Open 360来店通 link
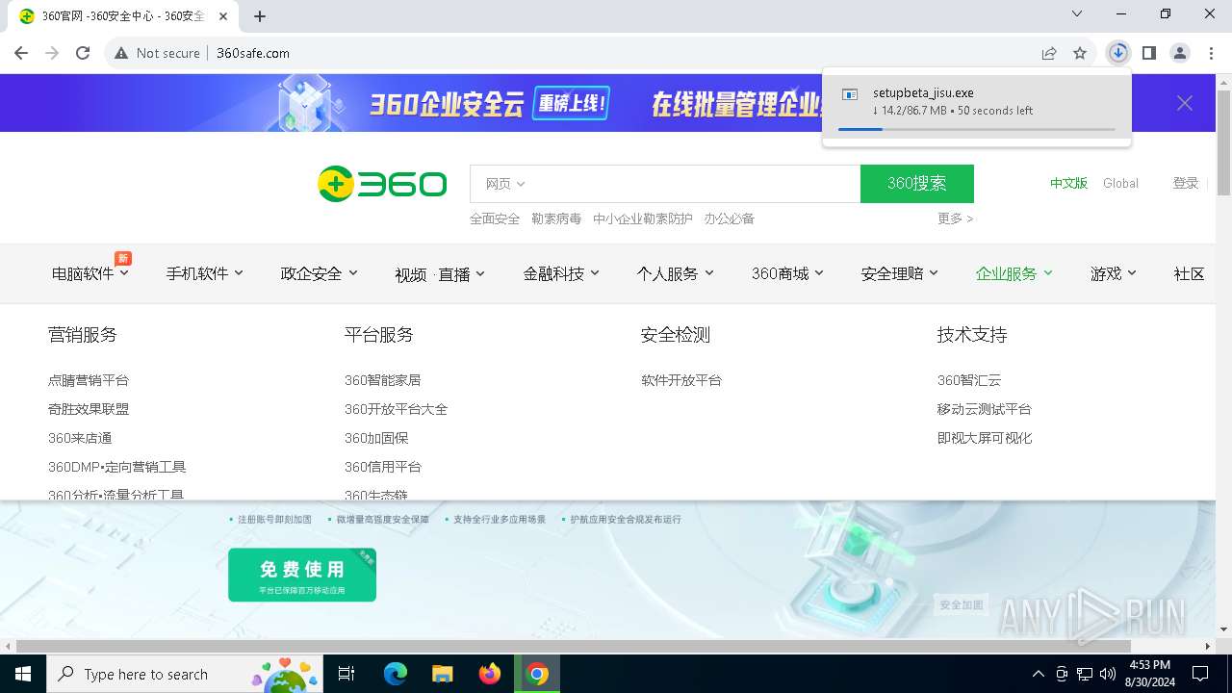This screenshot has height=693, width=1232. coord(80,438)
